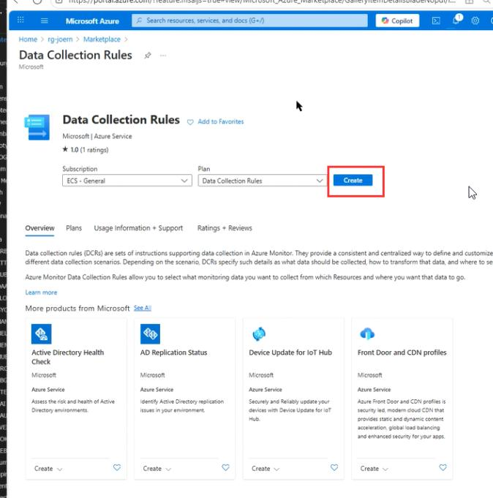Viewport: 493px width, 498px height.
Task: Expand Create dropdown on Active Directory Health Check
Action: coord(48,469)
